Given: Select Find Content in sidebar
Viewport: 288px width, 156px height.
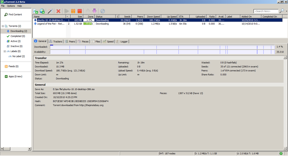Looking at the screenshot, I should [x=13, y=15].
